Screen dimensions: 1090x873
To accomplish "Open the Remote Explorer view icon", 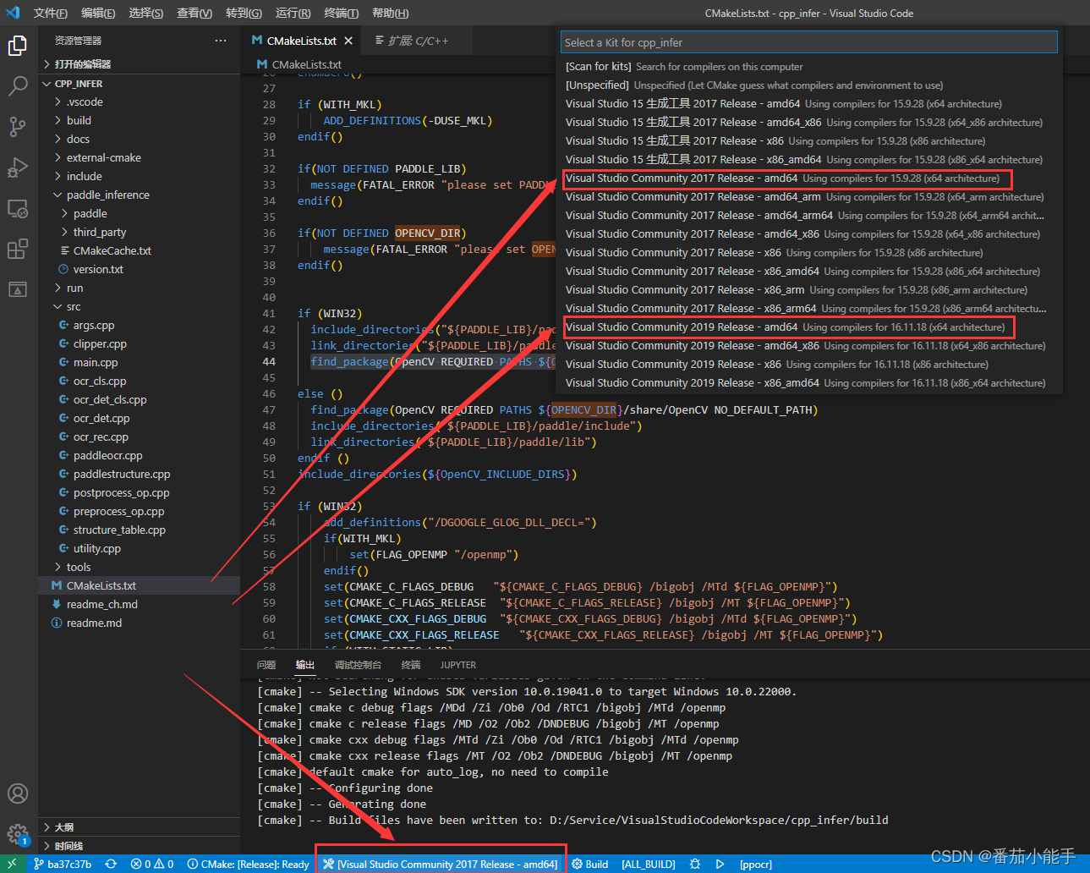I will coord(18,208).
